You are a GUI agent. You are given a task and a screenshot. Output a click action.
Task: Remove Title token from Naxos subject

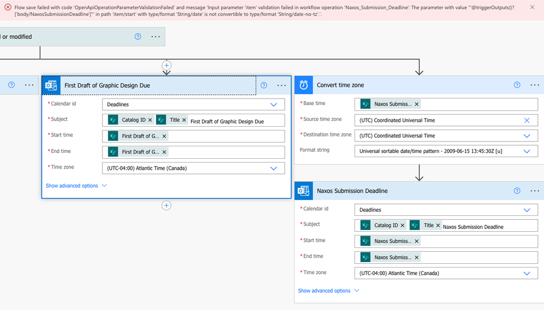438,225
